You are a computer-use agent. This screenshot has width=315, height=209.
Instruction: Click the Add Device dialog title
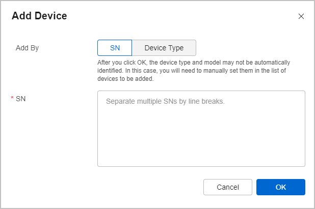click(x=39, y=16)
